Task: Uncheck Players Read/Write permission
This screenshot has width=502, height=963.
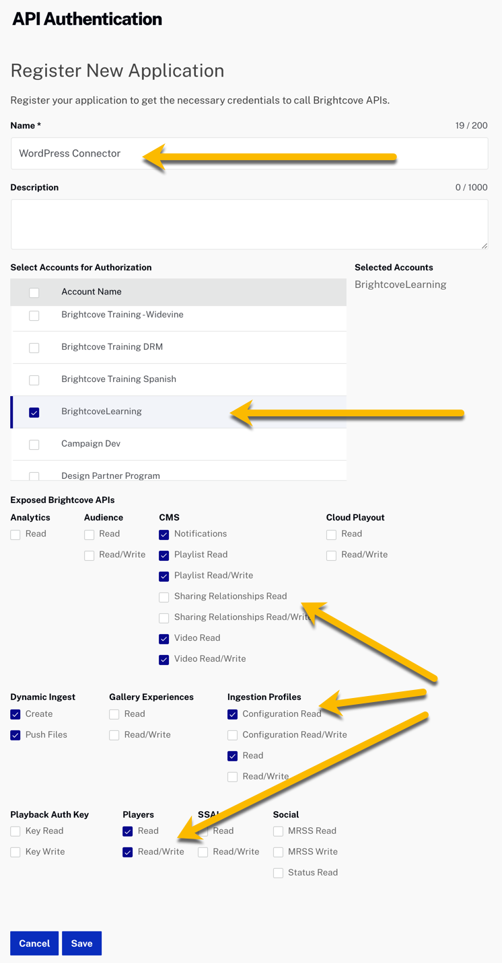Action: (127, 852)
